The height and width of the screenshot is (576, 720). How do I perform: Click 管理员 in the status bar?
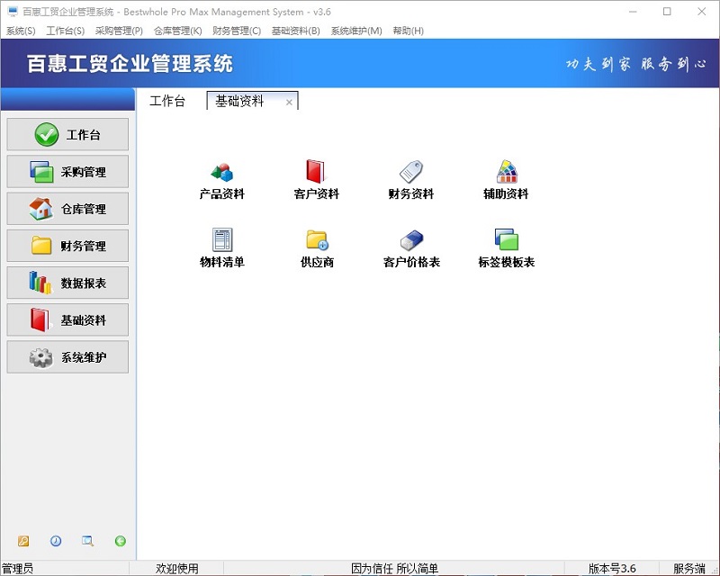17,569
